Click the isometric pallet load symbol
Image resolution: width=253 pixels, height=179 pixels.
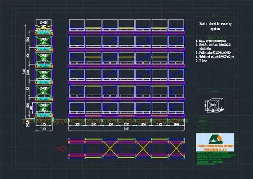tap(214, 105)
